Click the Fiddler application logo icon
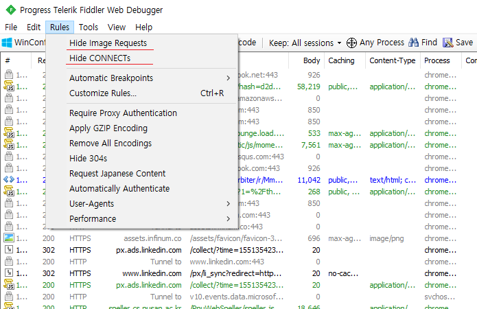 pyautogui.click(x=11, y=10)
